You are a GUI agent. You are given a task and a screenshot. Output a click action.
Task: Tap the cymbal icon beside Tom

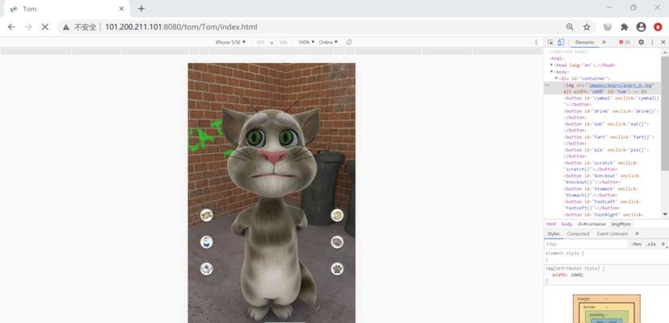[x=207, y=215]
